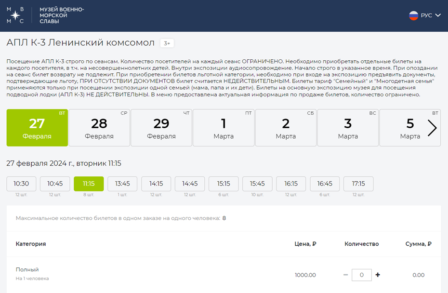The image size is (448, 293).
Task: Select the 2 Марта date card
Action: (x=286, y=128)
